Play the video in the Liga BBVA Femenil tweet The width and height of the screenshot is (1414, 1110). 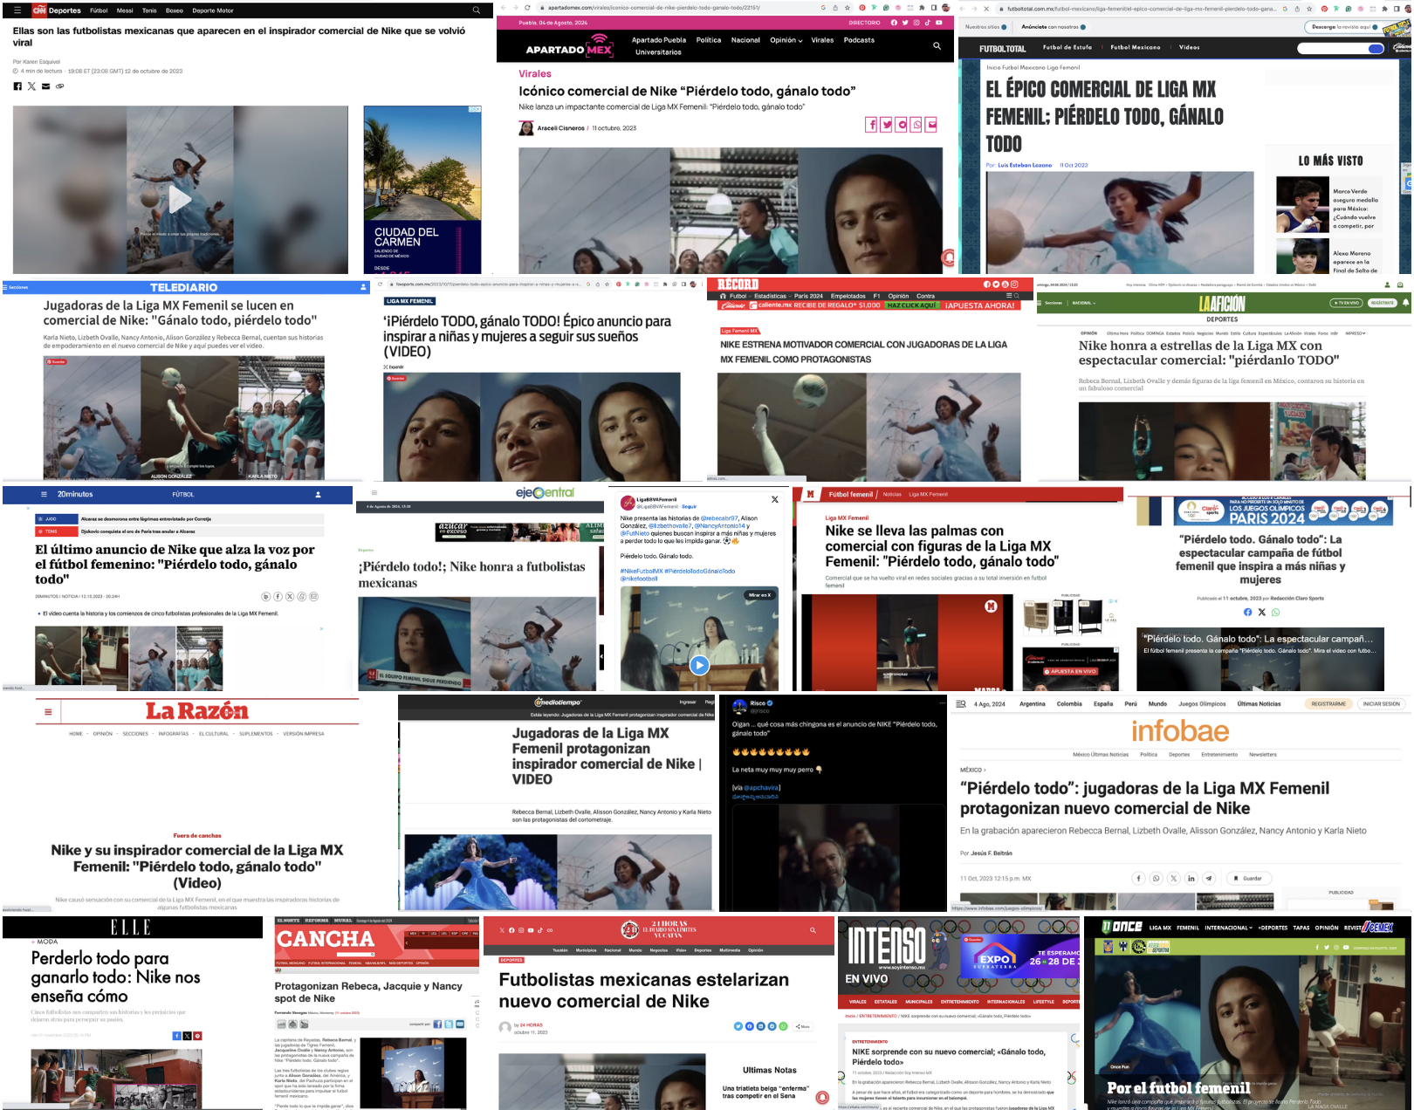click(x=699, y=665)
